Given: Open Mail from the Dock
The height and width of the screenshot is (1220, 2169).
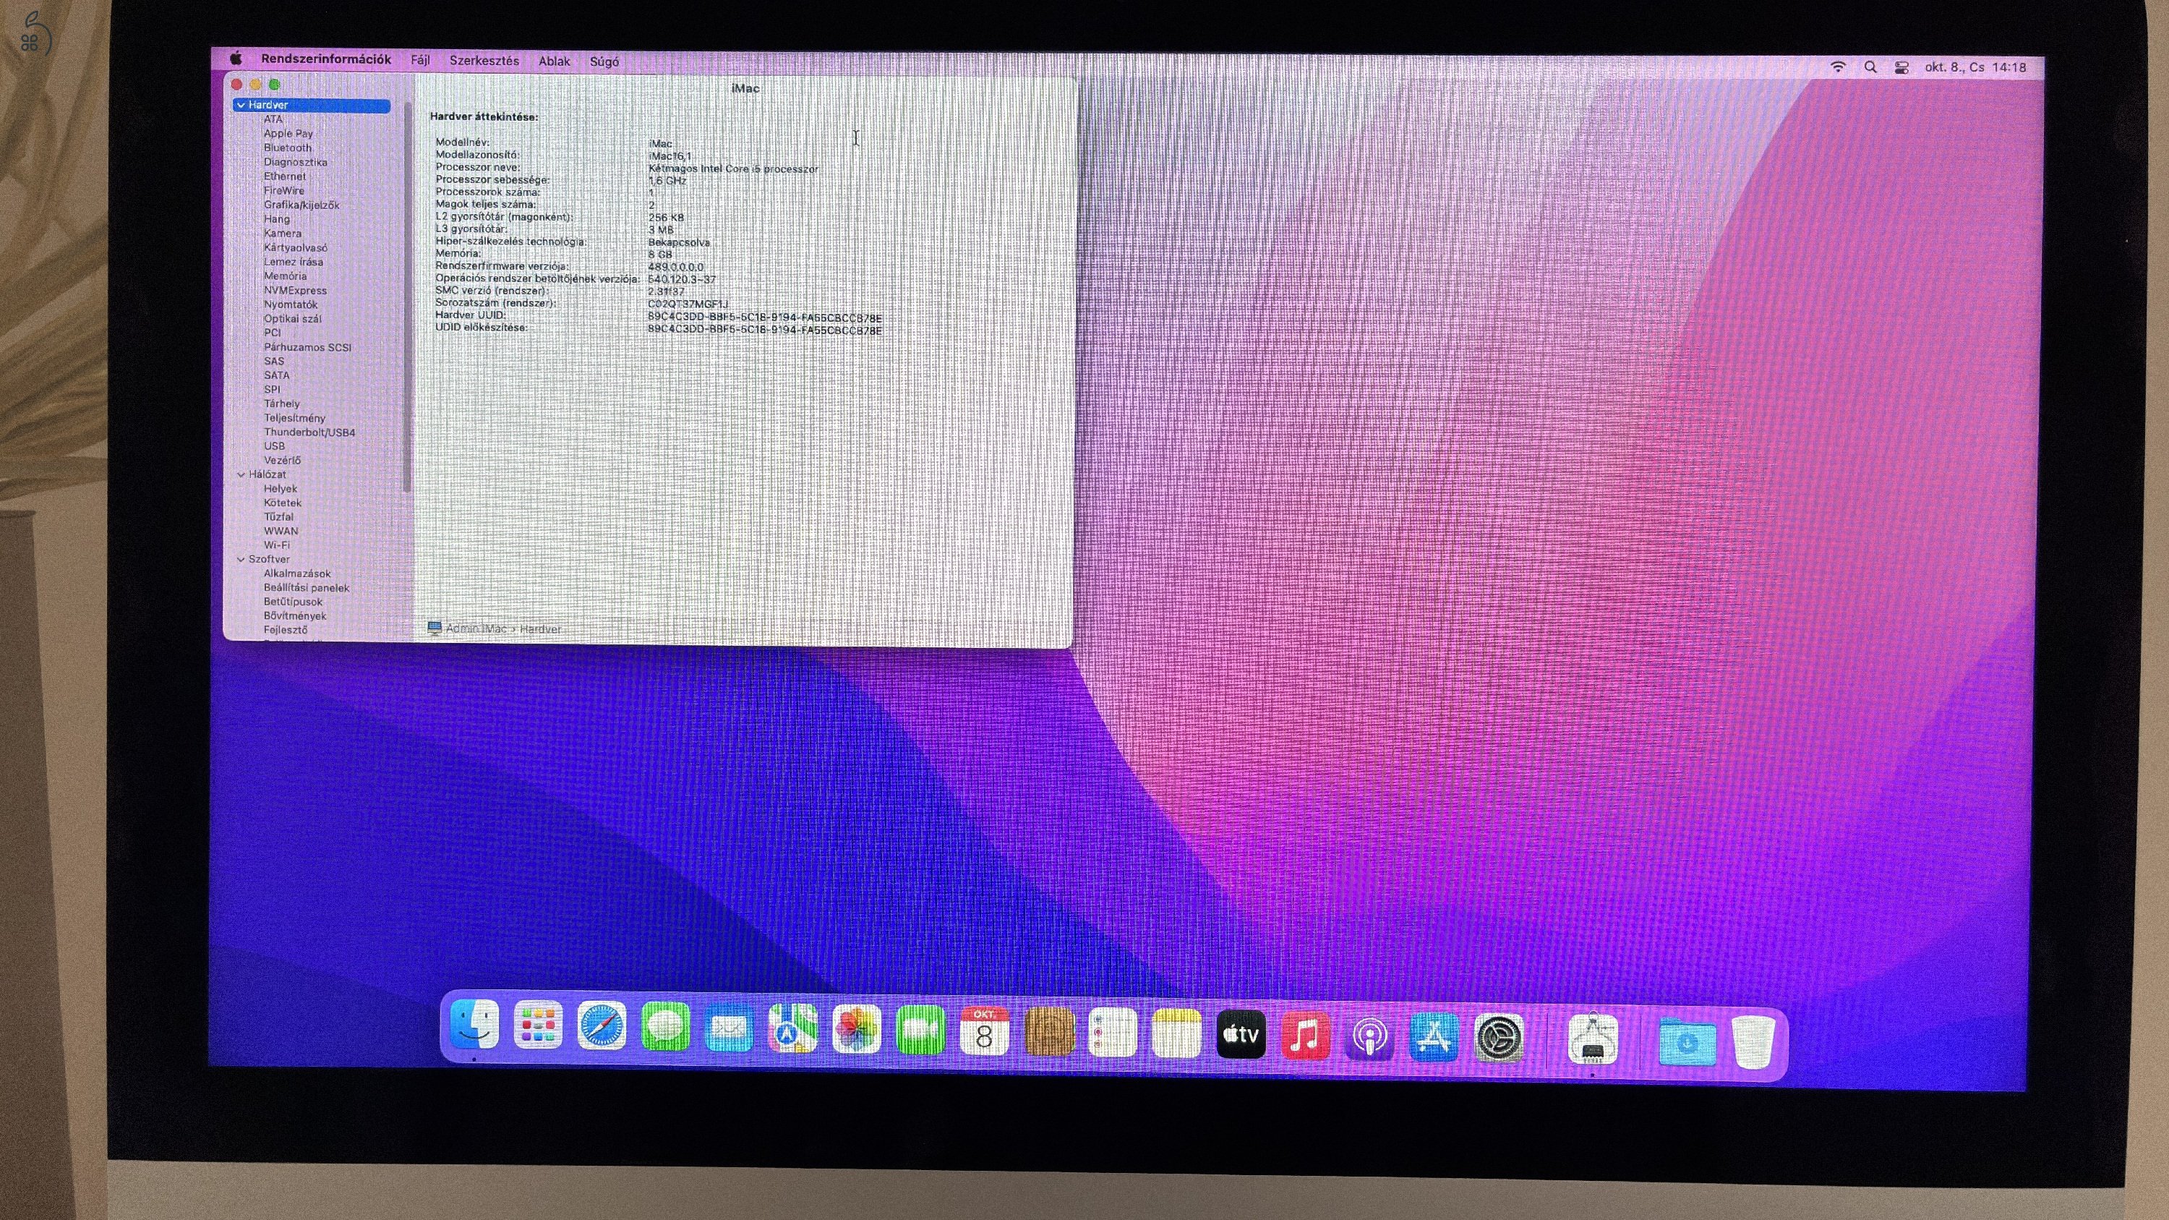Looking at the screenshot, I should point(728,1029).
